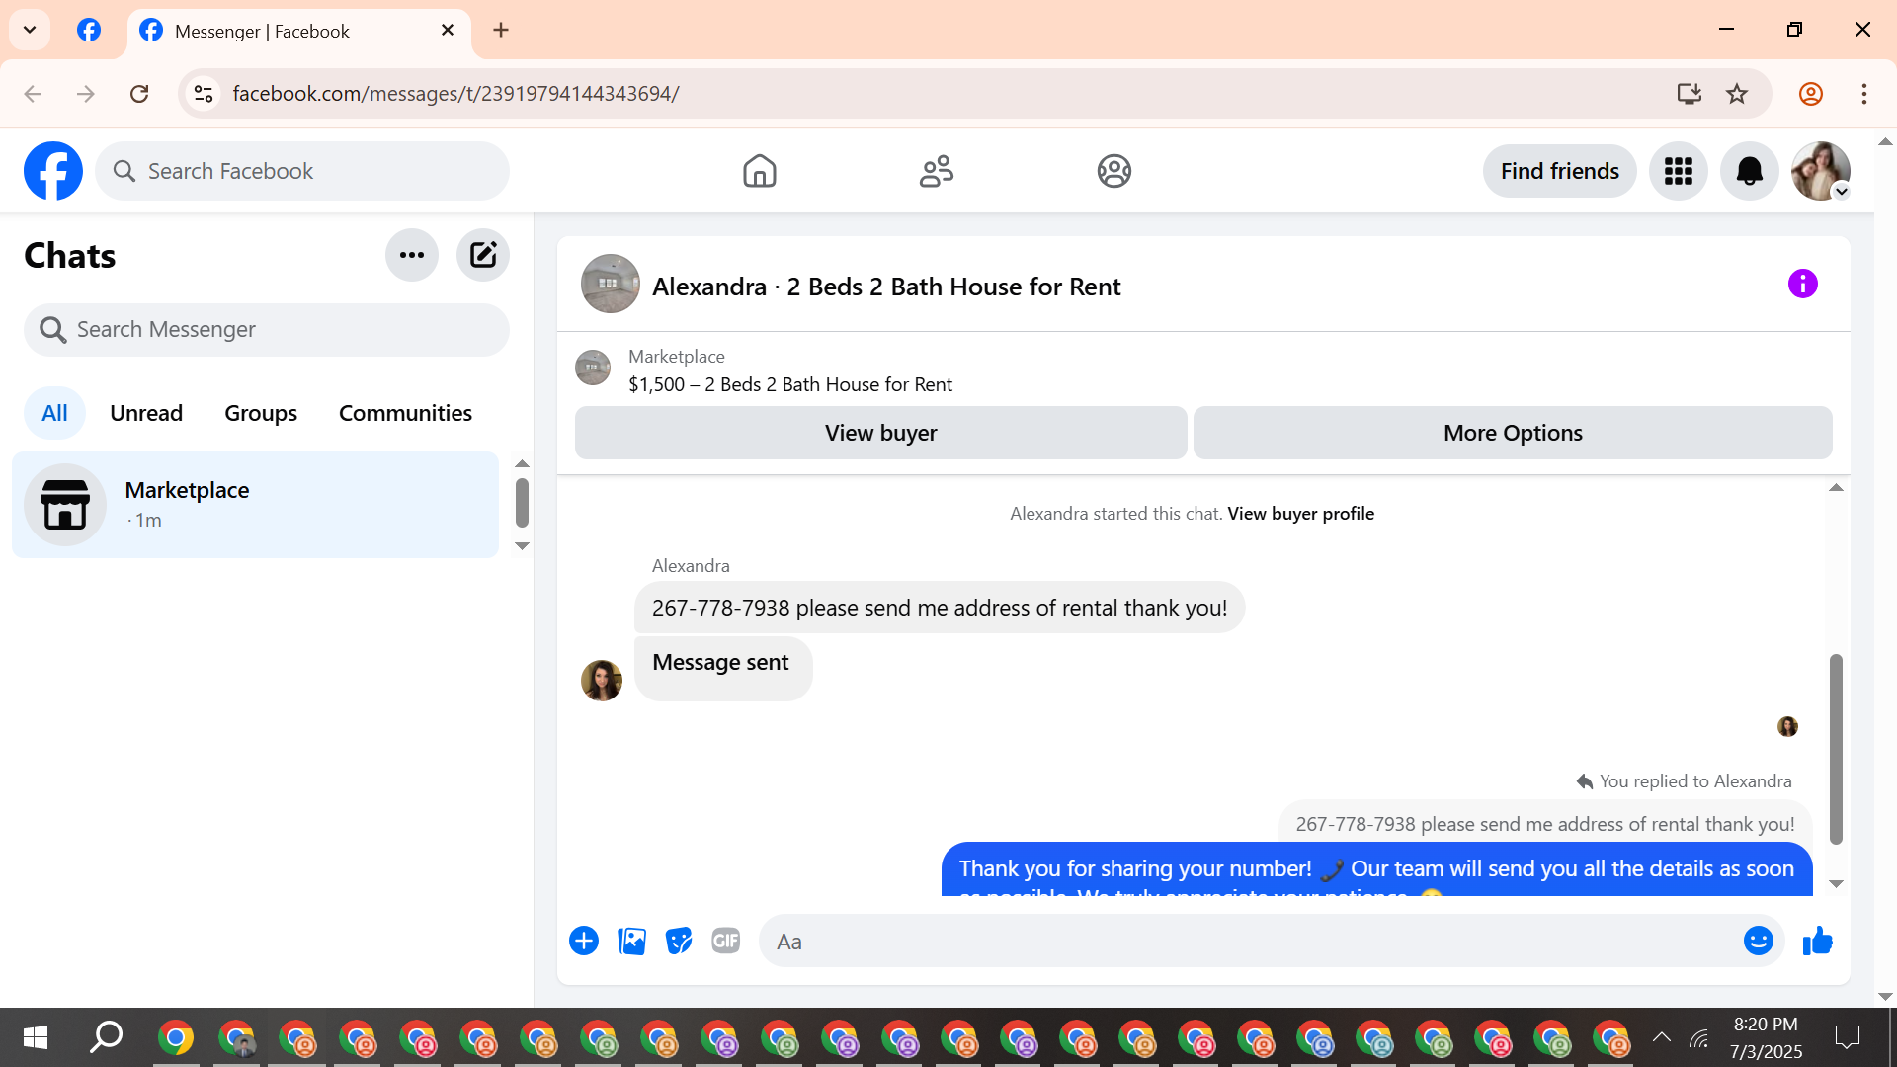Switch to the Unread chats tab
The height and width of the screenshot is (1067, 1897).
[x=146, y=413]
